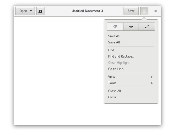Click the new document tab icon
Image resolution: width=176 pixels, height=134 pixels.
(40, 11)
